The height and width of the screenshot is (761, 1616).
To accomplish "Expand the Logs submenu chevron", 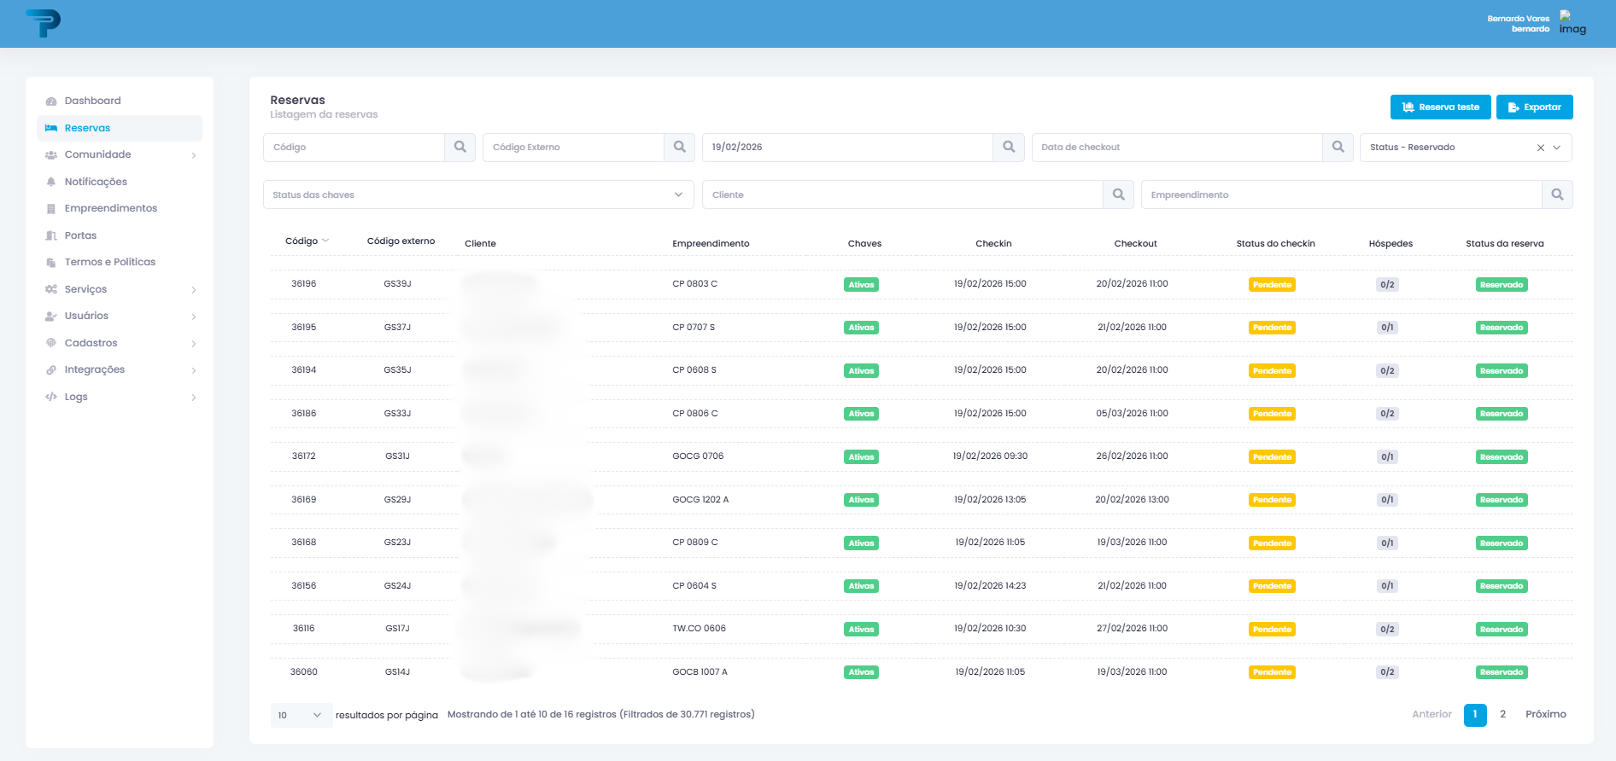I will (x=194, y=398).
